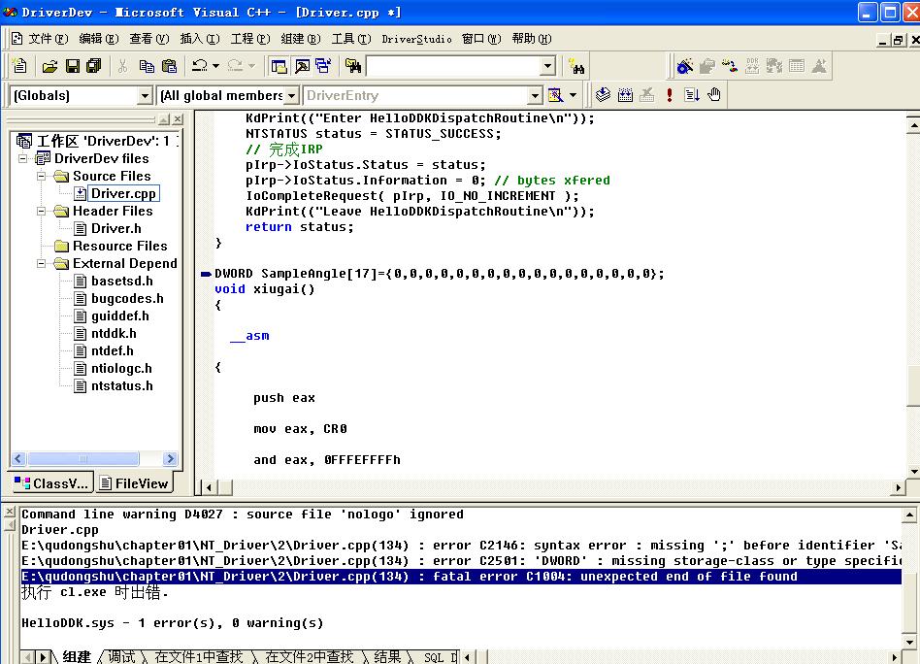
Task: Open the Find combo box dropdown arrow
Action: 547,66
